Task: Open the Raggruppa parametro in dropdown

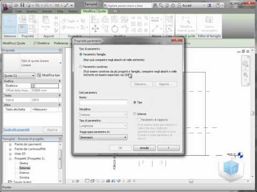Action: [x=103, y=138]
